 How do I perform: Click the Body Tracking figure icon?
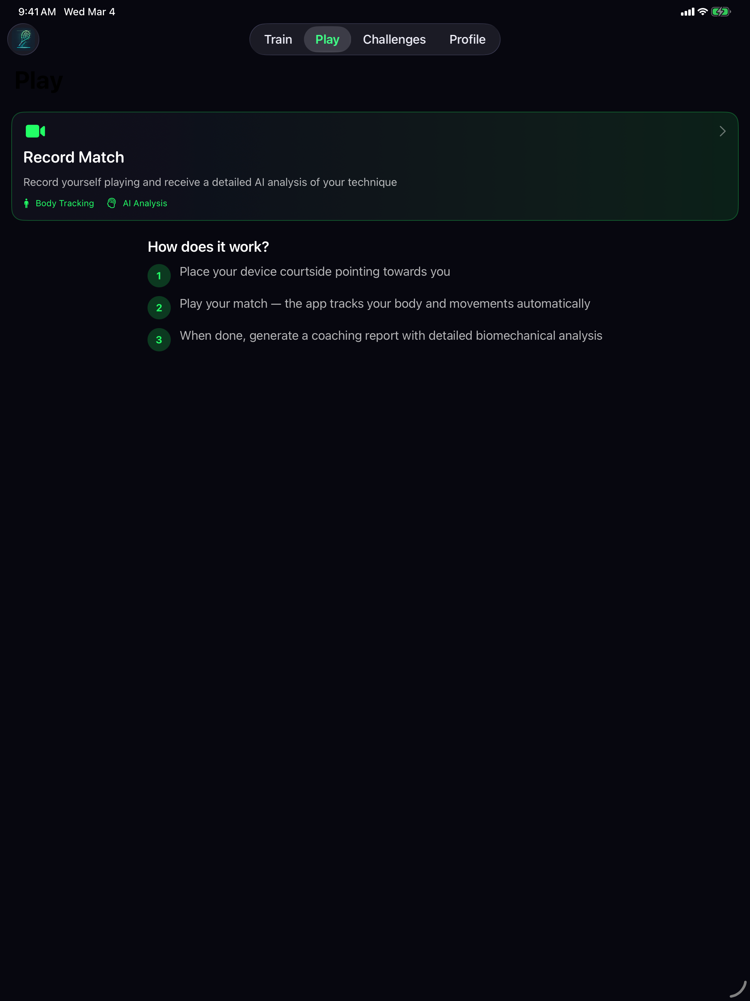(x=27, y=203)
